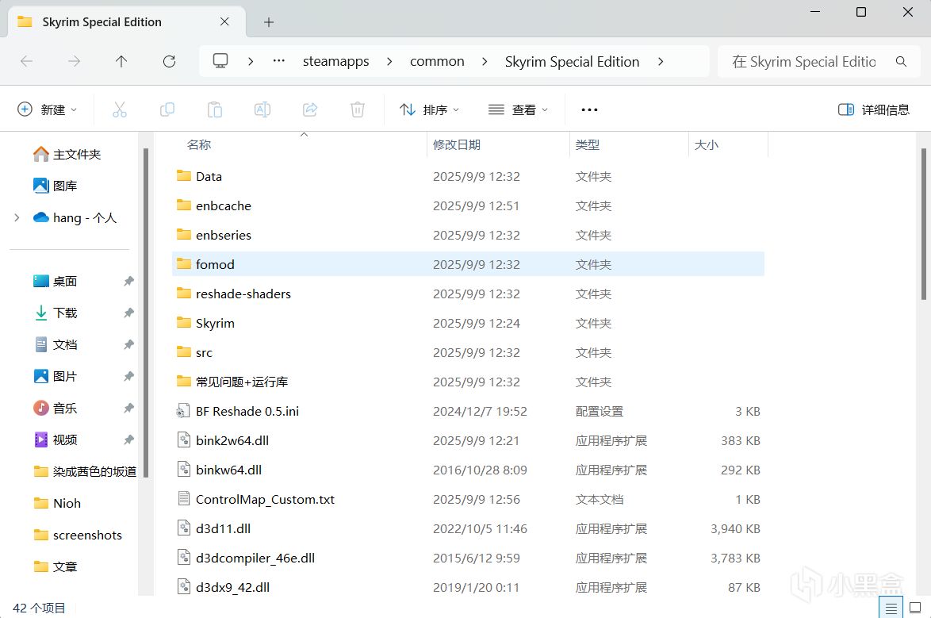The width and height of the screenshot is (931, 618).
Task: Toggle the 详细信息 details pane
Action: pos(873,109)
